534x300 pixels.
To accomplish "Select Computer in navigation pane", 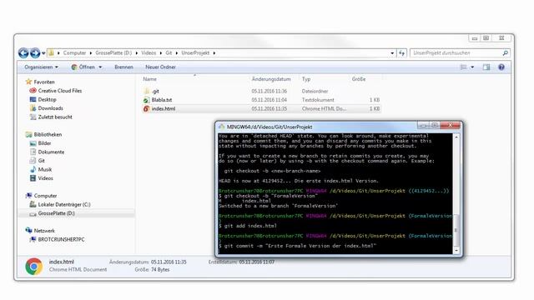I will point(45,196).
